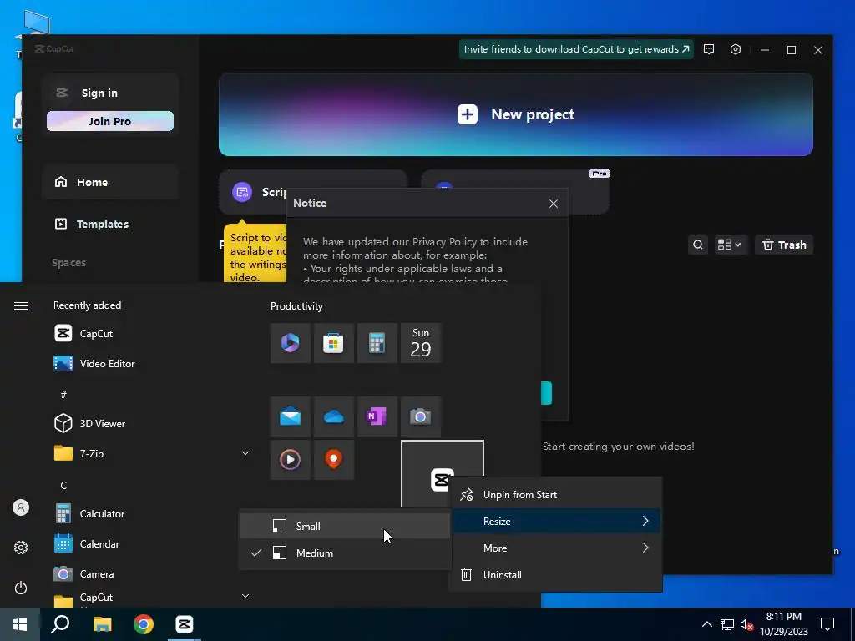Expand the 7-Zip folder chevron
The height and width of the screenshot is (641, 855).
245,453
